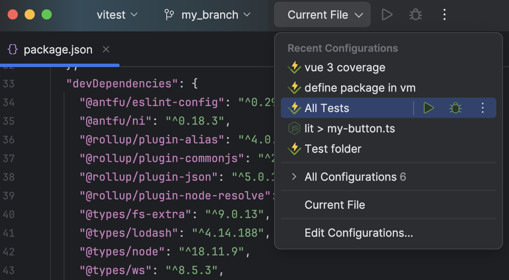Open the Current File run configuration dropdown

click(x=322, y=15)
